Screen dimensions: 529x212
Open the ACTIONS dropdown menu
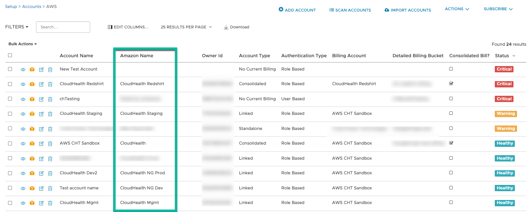tap(457, 9)
